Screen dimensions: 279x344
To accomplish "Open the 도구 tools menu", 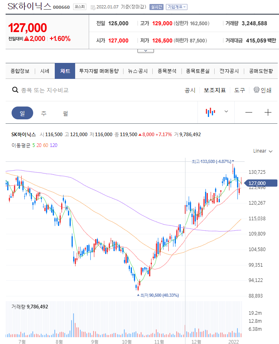I will pyautogui.click(x=239, y=90).
